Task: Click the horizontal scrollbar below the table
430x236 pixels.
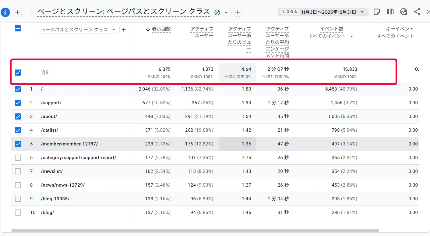Action: point(195,231)
